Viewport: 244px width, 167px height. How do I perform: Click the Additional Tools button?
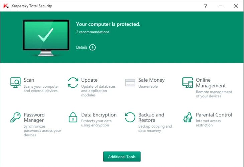coord(122,157)
